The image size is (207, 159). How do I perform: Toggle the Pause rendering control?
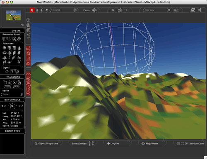87,10
